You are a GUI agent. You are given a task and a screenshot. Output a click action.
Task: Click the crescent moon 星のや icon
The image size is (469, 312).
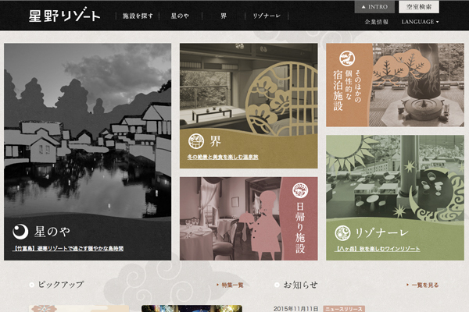point(20,232)
